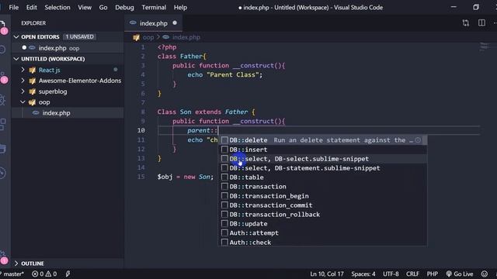Open the Debug menu
497x279 pixels.
124,7
